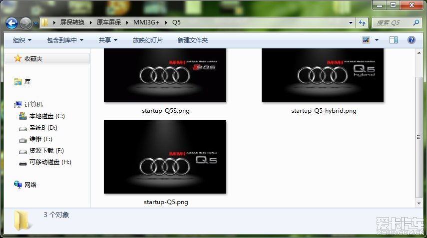Select the startup-Q5-hybrid.png thumbnail
This screenshot has width=427, height=238.
click(x=323, y=75)
